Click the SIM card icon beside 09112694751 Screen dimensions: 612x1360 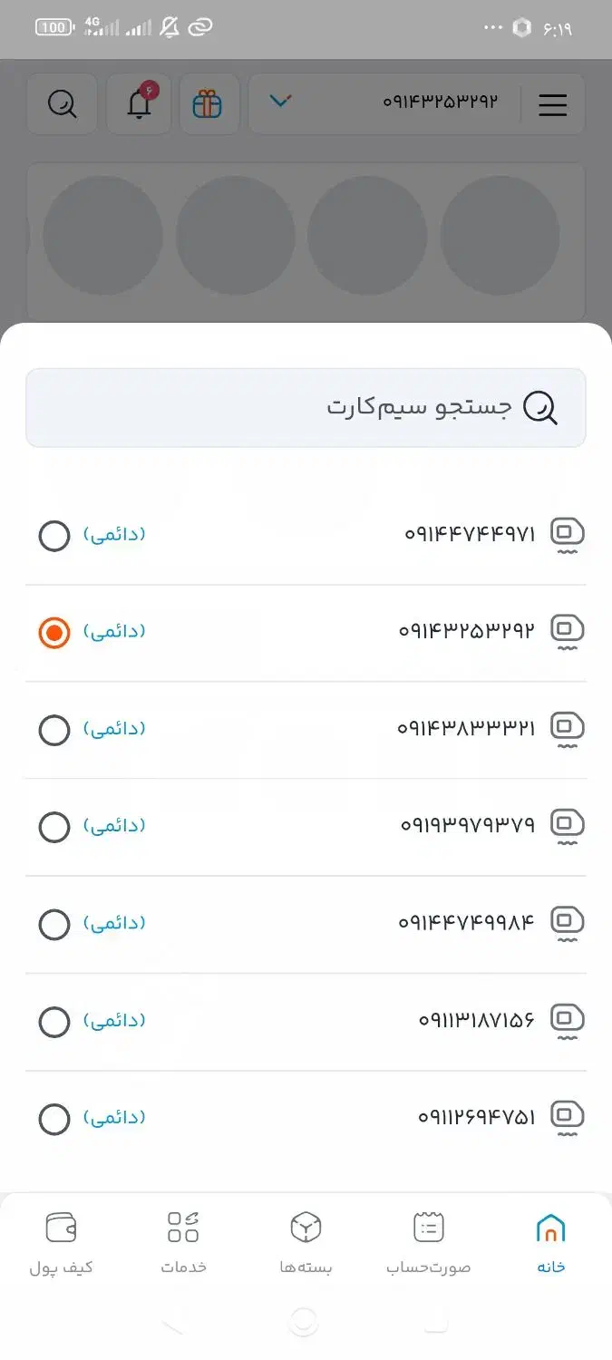coord(567,1116)
